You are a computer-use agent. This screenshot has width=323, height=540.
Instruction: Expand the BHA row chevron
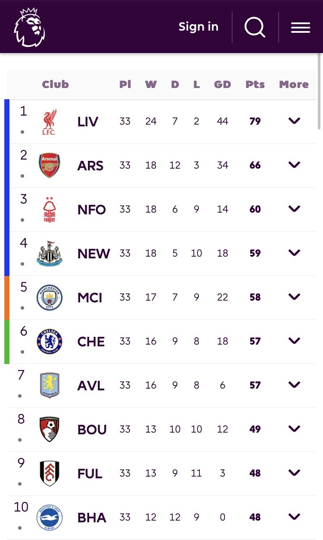click(294, 517)
